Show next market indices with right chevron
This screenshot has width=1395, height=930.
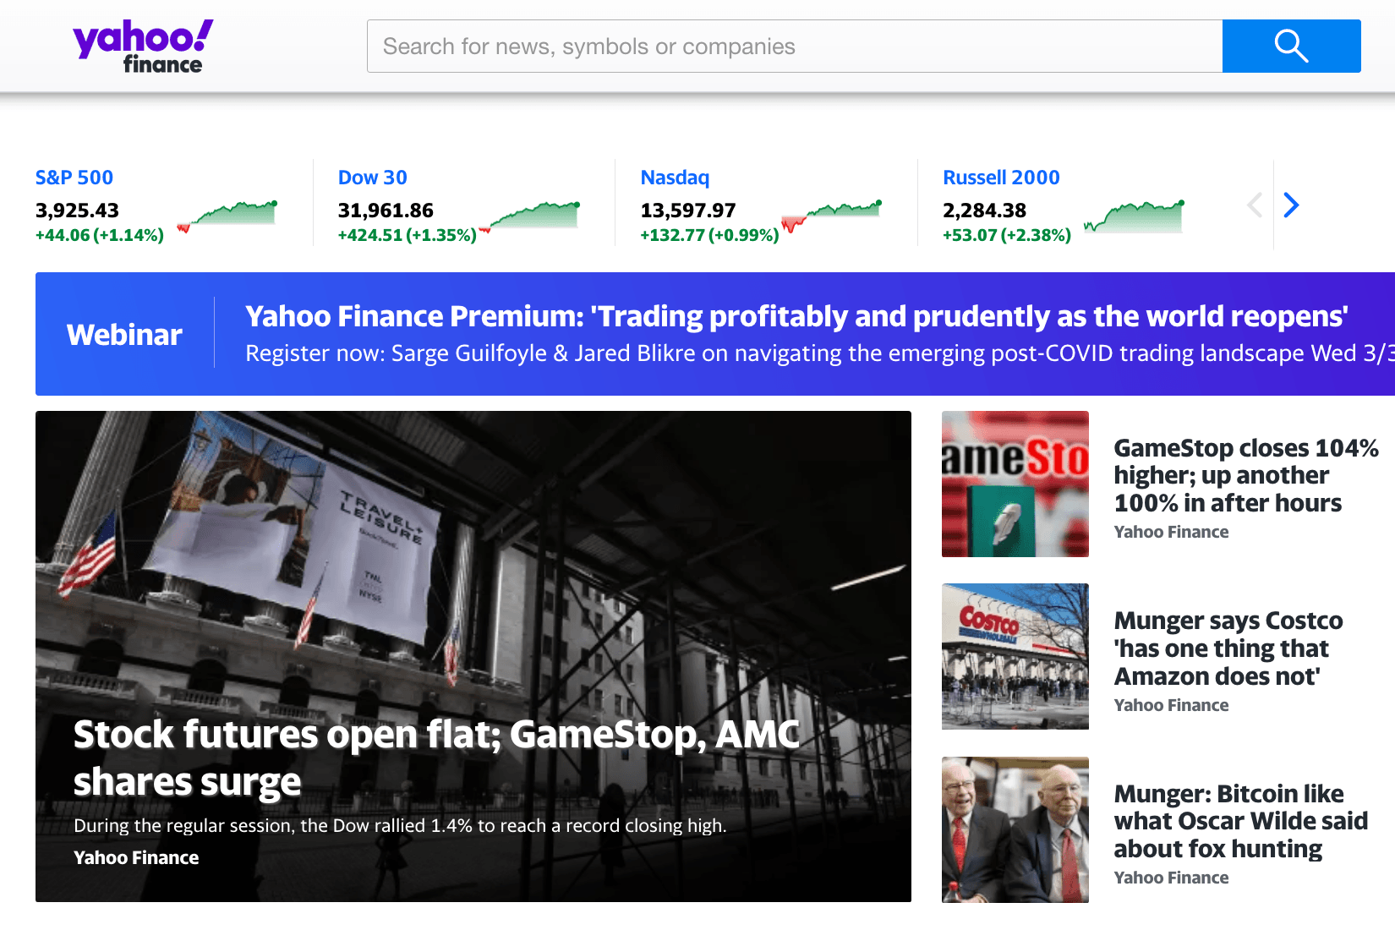pos(1291,205)
